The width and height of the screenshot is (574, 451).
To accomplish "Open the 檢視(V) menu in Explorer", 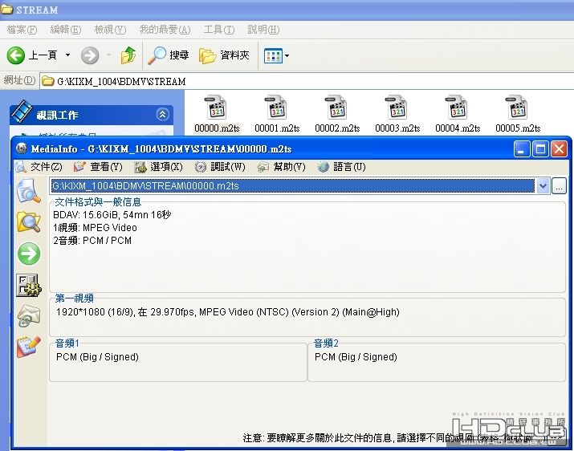I will pos(110,30).
